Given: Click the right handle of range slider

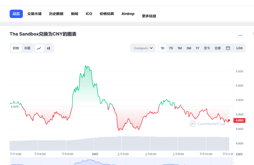Looking at the screenshot, I should point(233,163).
